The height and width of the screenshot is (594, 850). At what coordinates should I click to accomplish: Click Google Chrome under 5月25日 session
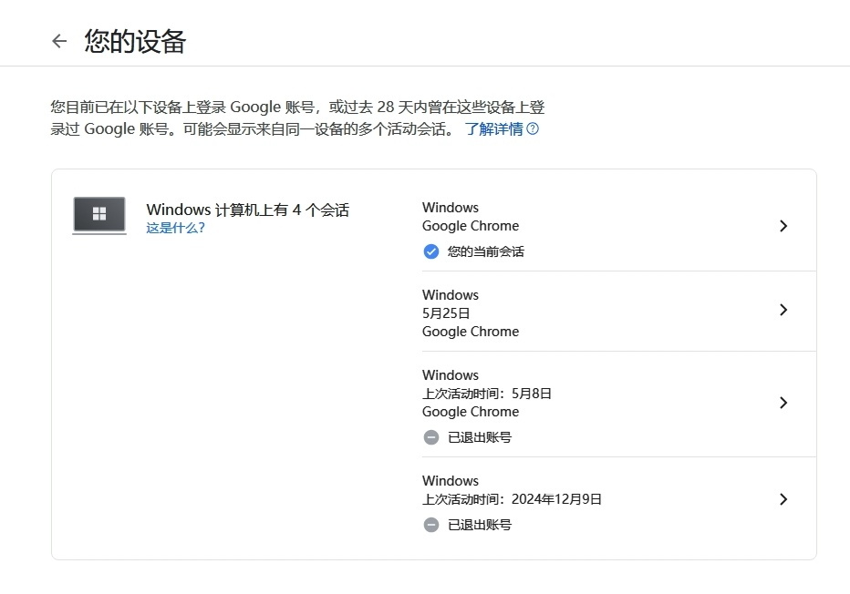(x=471, y=332)
